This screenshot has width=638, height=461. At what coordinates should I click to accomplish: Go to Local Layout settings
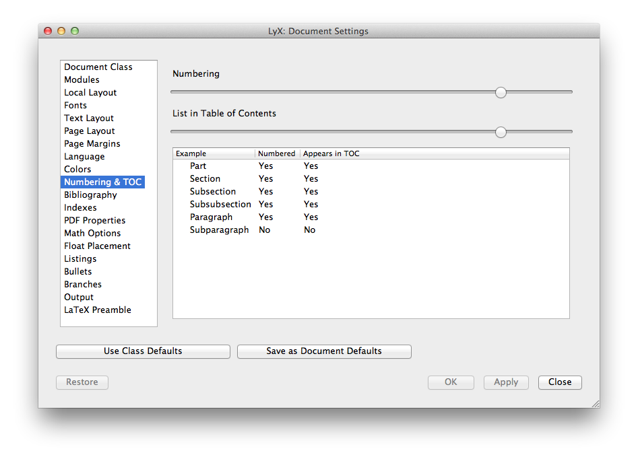[90, 93]
